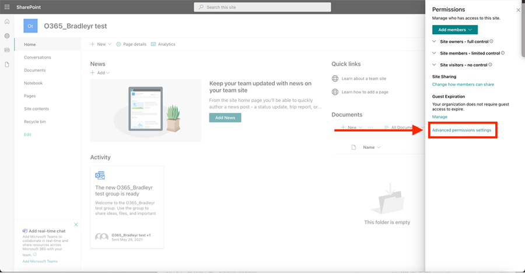Viewport: 525px width, 274px height.
Task: Go to Conversations in the site navigation
Action: pos(37,58)
